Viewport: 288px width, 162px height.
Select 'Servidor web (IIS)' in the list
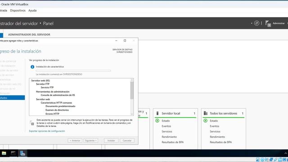40,81
